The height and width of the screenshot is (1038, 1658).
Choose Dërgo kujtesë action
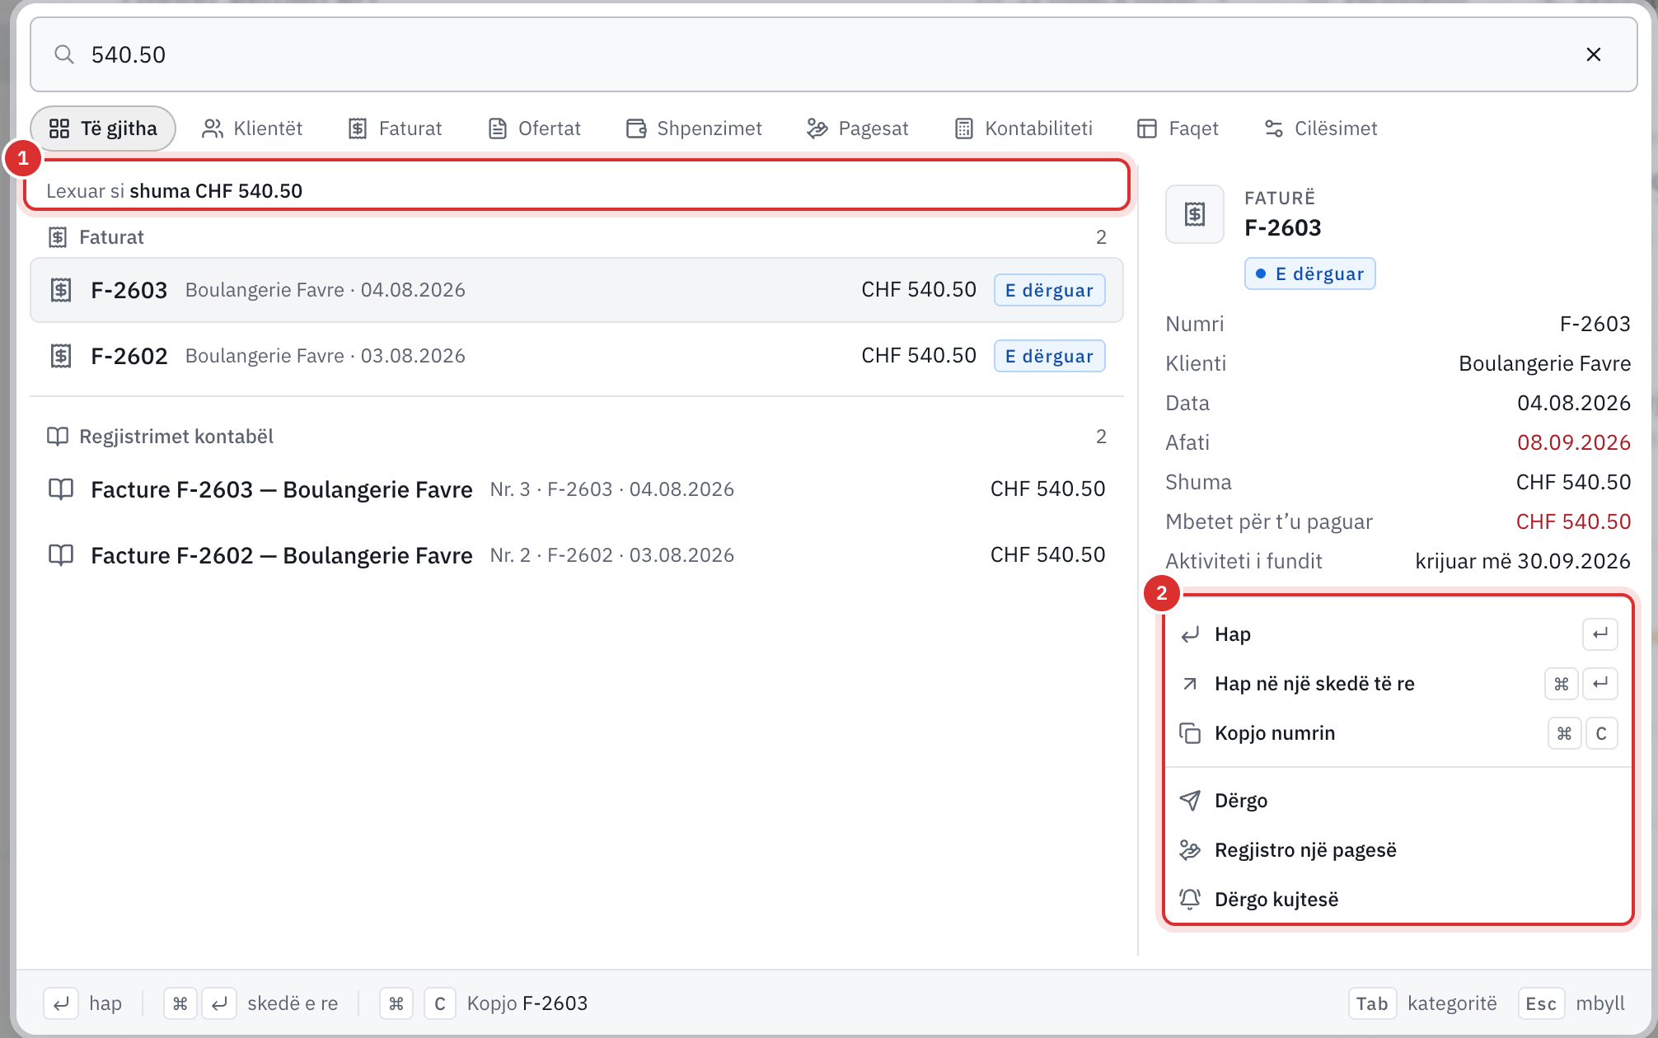pos(1398,900)
